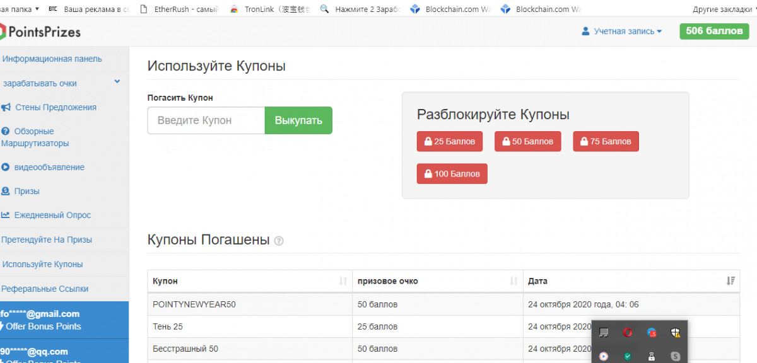Open Призы in the sidebar

[26, 191]
